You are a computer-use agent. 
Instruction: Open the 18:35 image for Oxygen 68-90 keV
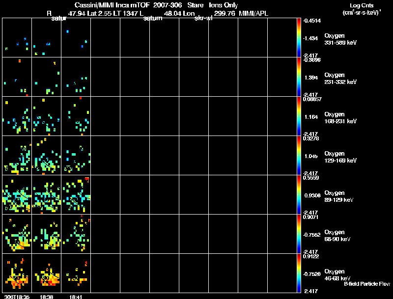[x=17, y=234]
